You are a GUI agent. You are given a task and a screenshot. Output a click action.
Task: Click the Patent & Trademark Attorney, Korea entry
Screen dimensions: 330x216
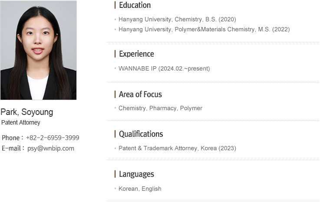(177, 148)
